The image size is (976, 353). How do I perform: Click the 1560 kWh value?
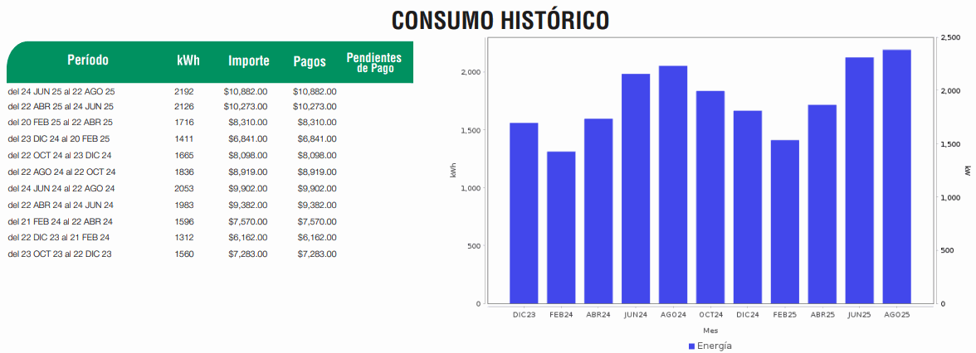184,254
